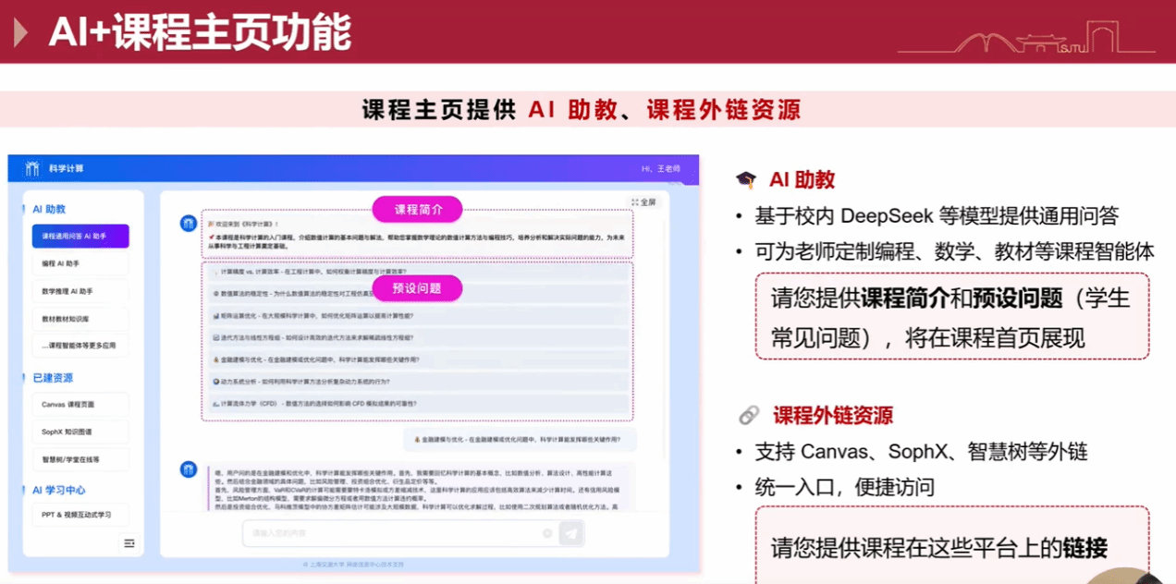
Task: Click the graduation cap icon next to AI 助教
Action: 746,179
